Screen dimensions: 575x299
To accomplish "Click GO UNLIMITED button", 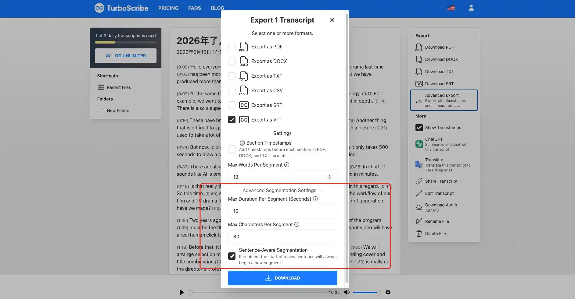I will coord(126,56).
